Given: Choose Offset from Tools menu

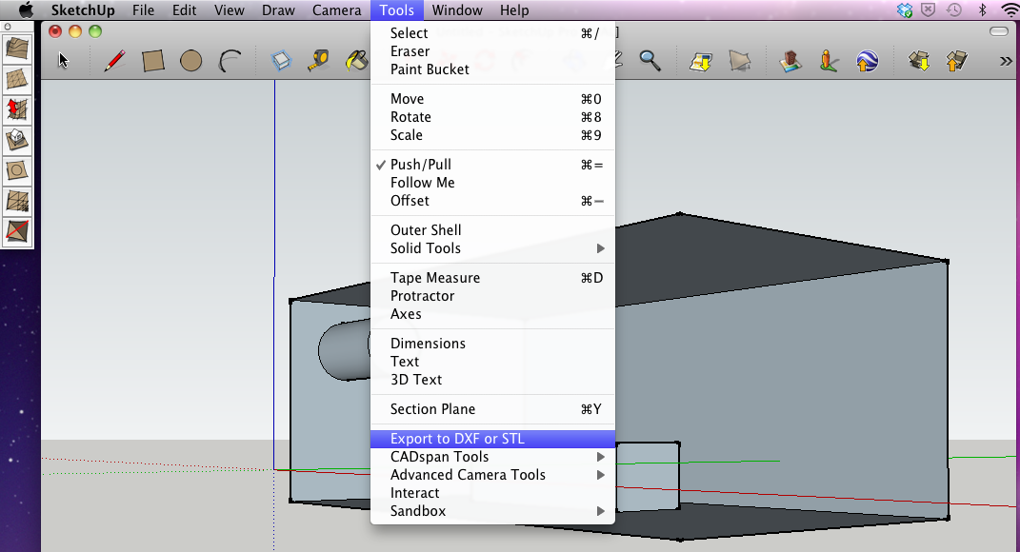Looking at the screenshot, I should [x=492, y=201].
